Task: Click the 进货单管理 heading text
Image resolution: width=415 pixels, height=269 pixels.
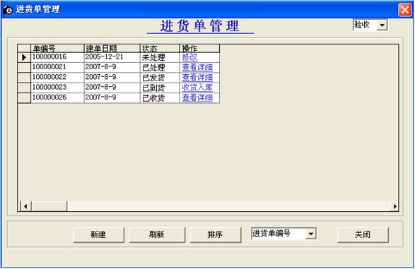Action: coord(200,26)
